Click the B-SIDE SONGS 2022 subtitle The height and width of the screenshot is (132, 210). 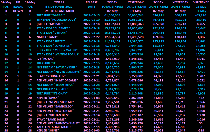point(59,7)
